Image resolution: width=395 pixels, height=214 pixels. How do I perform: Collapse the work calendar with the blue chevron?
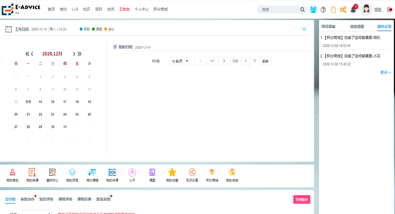point(304,29)
